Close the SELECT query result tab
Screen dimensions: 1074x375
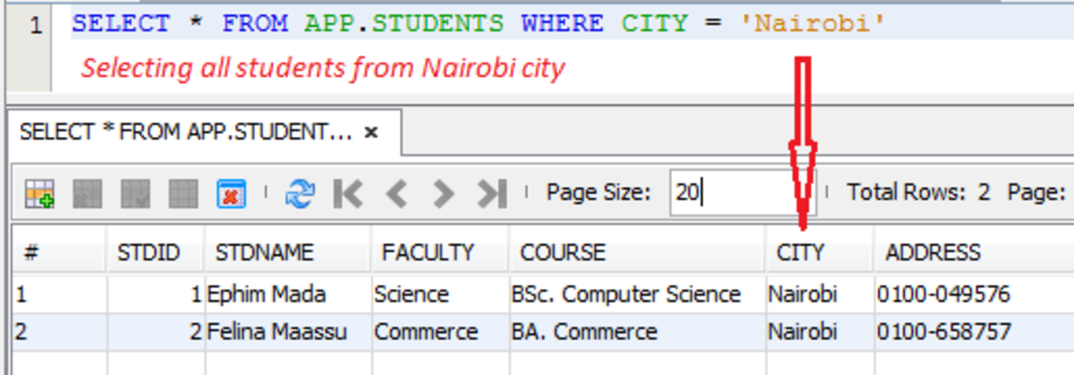tap(371, 132)
